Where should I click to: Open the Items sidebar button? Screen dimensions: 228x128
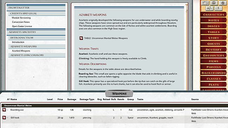(x=213, y=61)
